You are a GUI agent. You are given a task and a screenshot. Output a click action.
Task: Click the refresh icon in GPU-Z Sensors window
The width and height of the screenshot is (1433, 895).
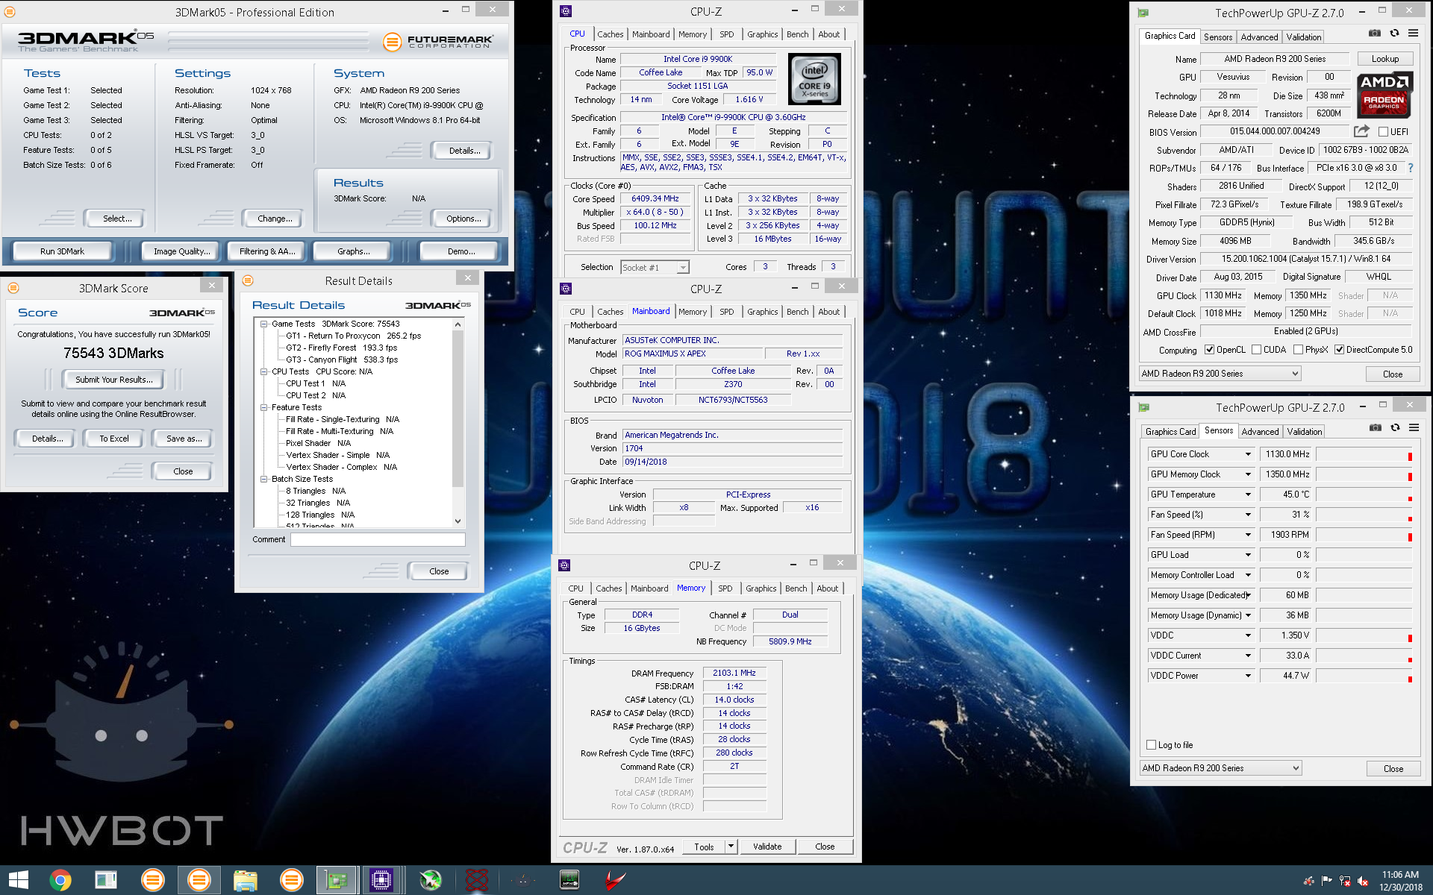tap(1395, 427)
